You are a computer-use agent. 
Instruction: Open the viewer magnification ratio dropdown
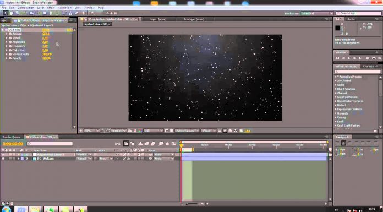coord(91,131)
